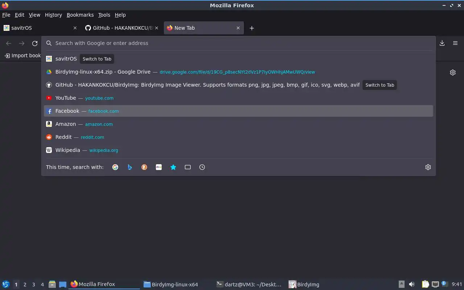Click the 9:41 clock
Screen dimensions: 464x290
tap(457, 284)
